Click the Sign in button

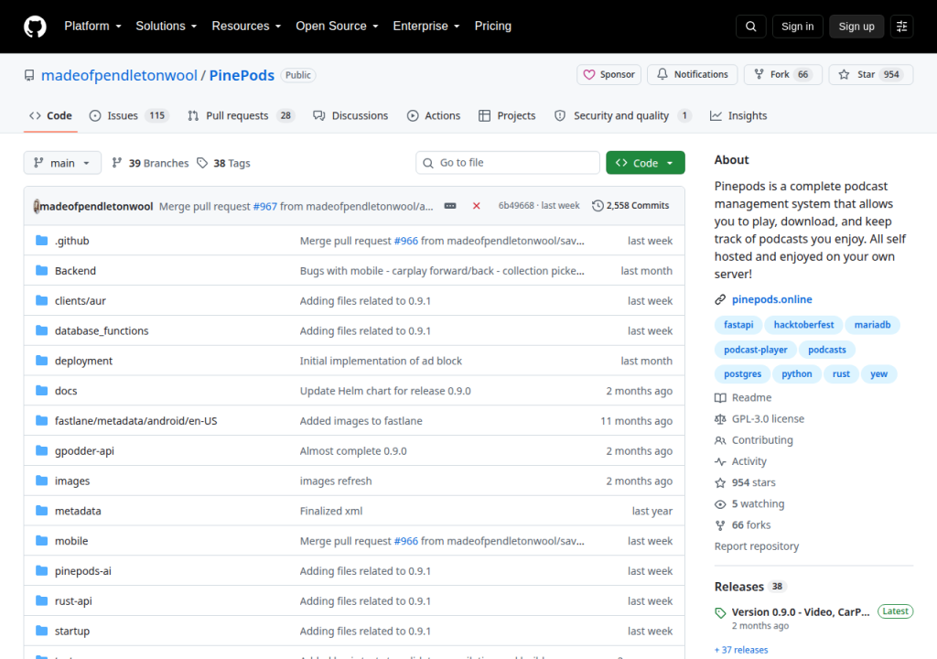(797, 27)
